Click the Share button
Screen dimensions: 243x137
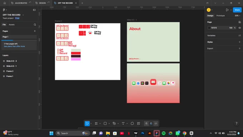[237, 10]
